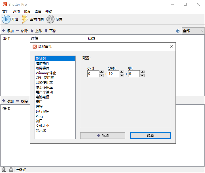Open the 语言 menu
This screenshot has height=173, width=205.
(x=38, y=12)
